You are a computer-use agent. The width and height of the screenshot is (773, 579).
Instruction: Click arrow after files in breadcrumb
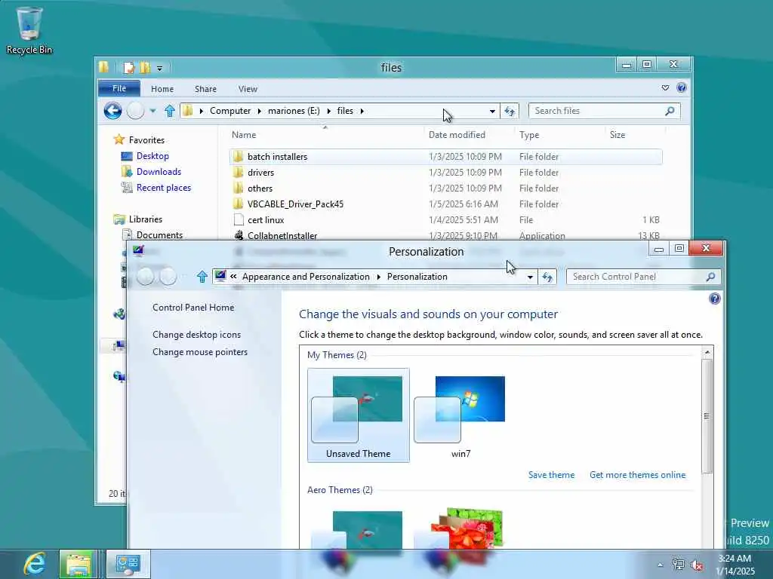[x=362, y=112]
